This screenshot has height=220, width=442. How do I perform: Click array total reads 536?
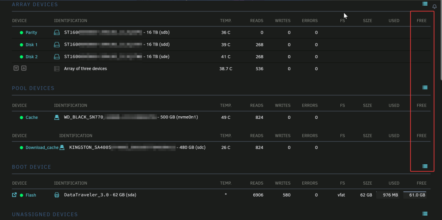click(x=259, y=69)
